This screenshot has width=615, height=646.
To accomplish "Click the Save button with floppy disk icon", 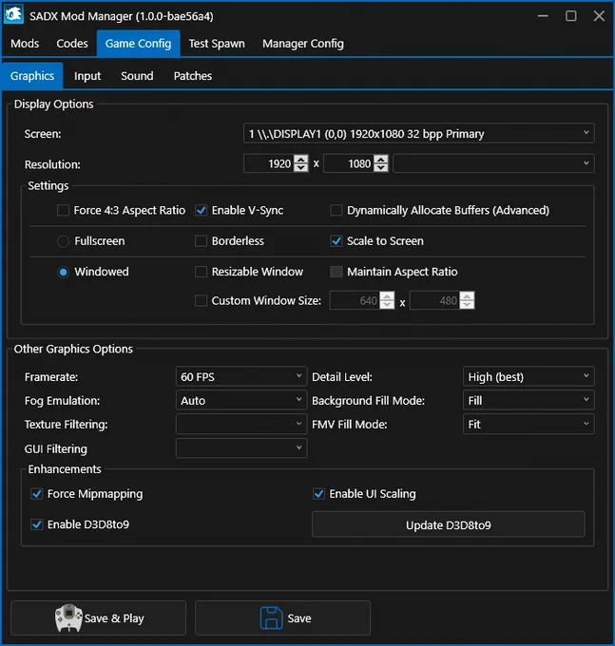I will [x=282, y=618].
